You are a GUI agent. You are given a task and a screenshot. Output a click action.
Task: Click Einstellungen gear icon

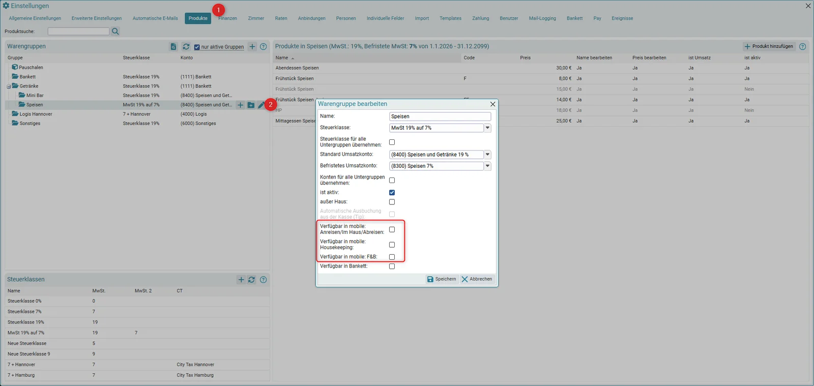coord(6,6)
